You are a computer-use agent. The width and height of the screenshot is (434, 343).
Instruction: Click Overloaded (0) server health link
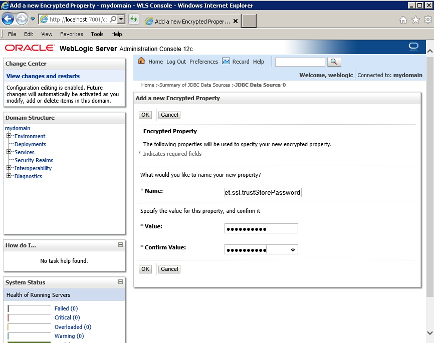pyautogui.click(x=73, y=327)
